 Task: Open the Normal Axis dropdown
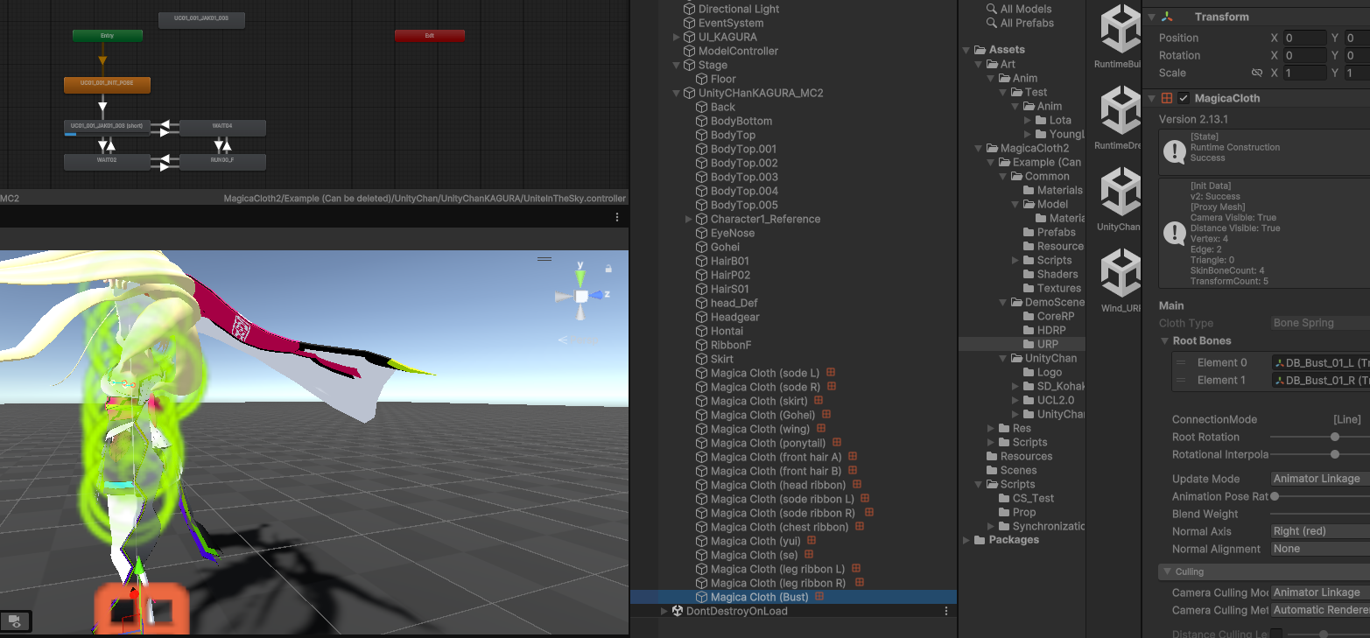1320,531
